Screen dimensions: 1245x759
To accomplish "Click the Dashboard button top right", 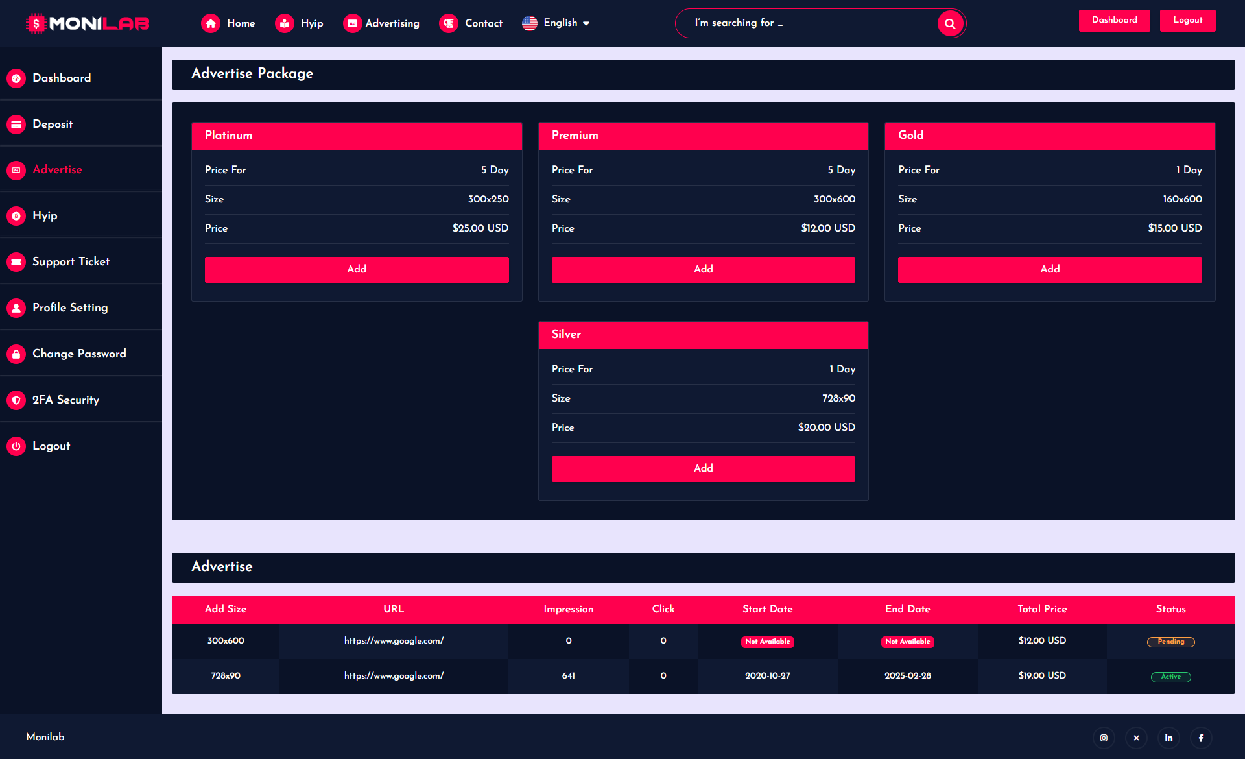I will pos(1114,20).
